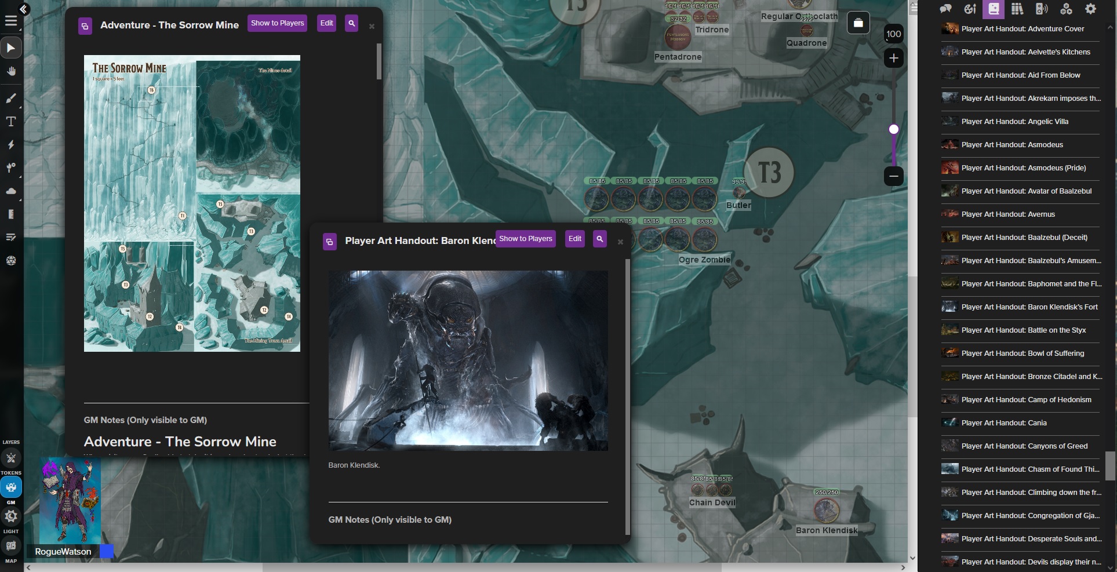Activate the FX lightning tool
1117x572 pixels.
(11, 145)
